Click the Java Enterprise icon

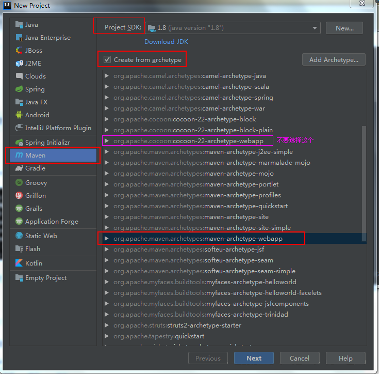(x=19, y=38)
